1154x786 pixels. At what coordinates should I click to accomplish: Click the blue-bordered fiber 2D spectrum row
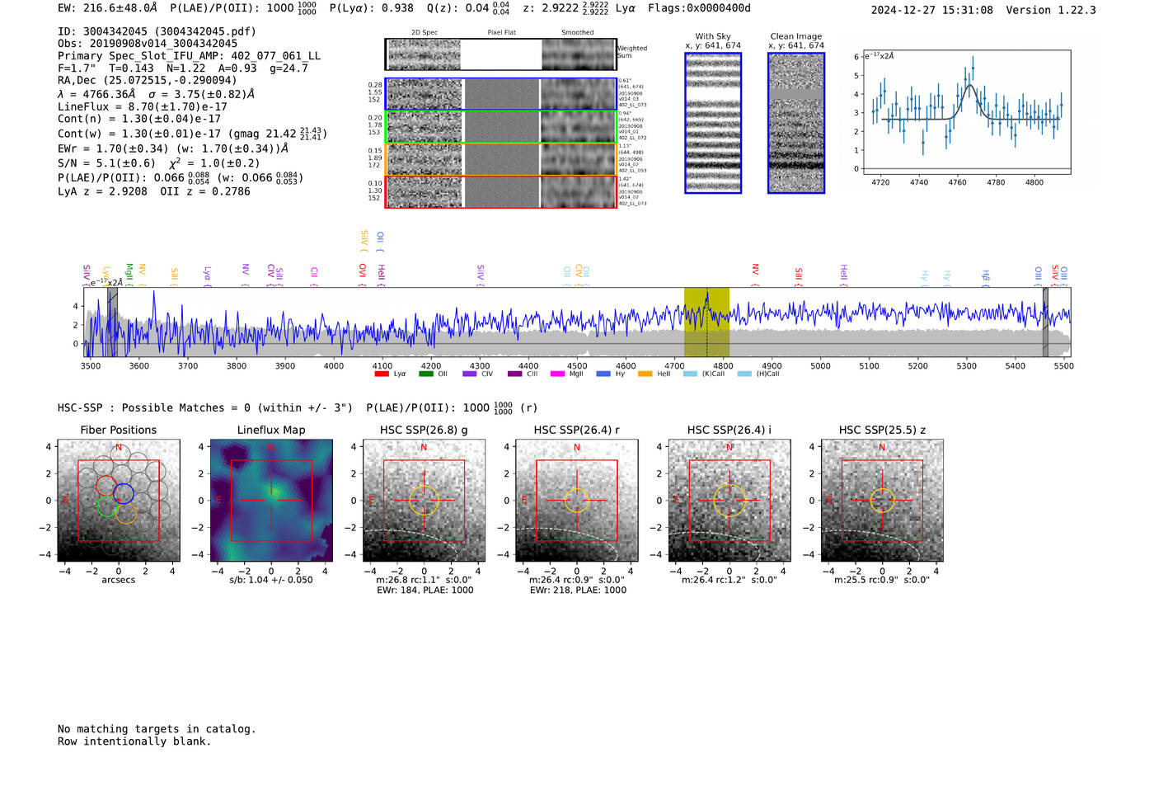point(500,94)
